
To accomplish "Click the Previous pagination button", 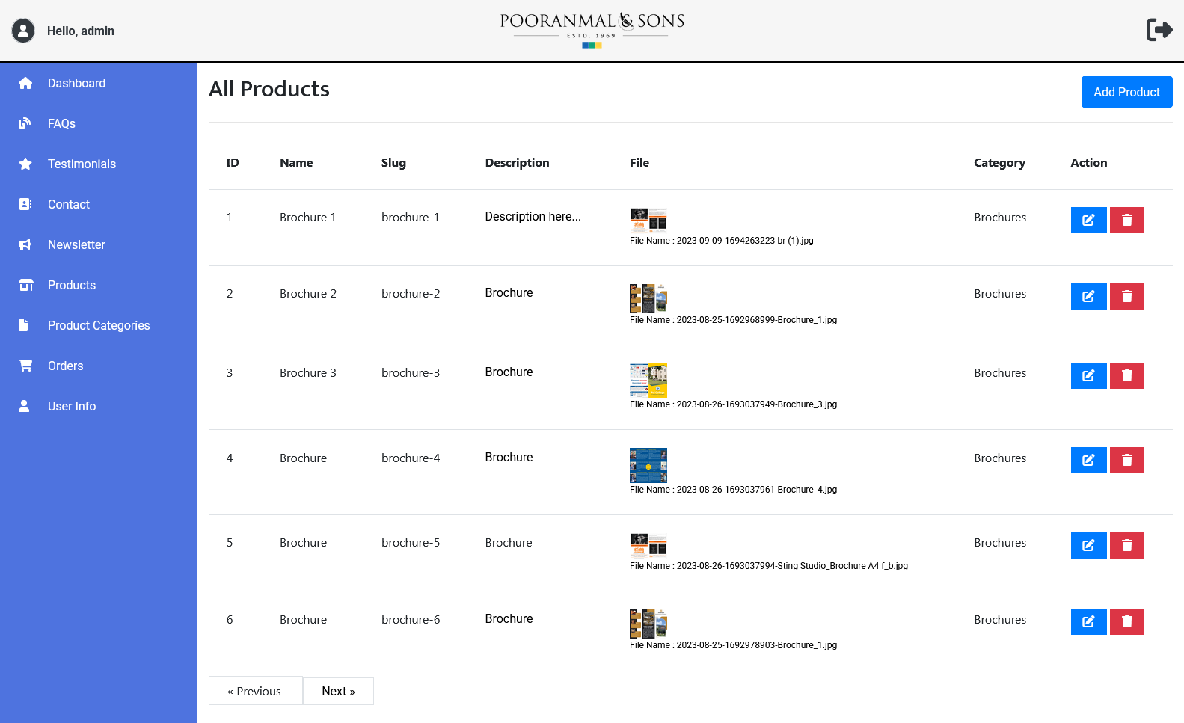I will pos(255,691).
